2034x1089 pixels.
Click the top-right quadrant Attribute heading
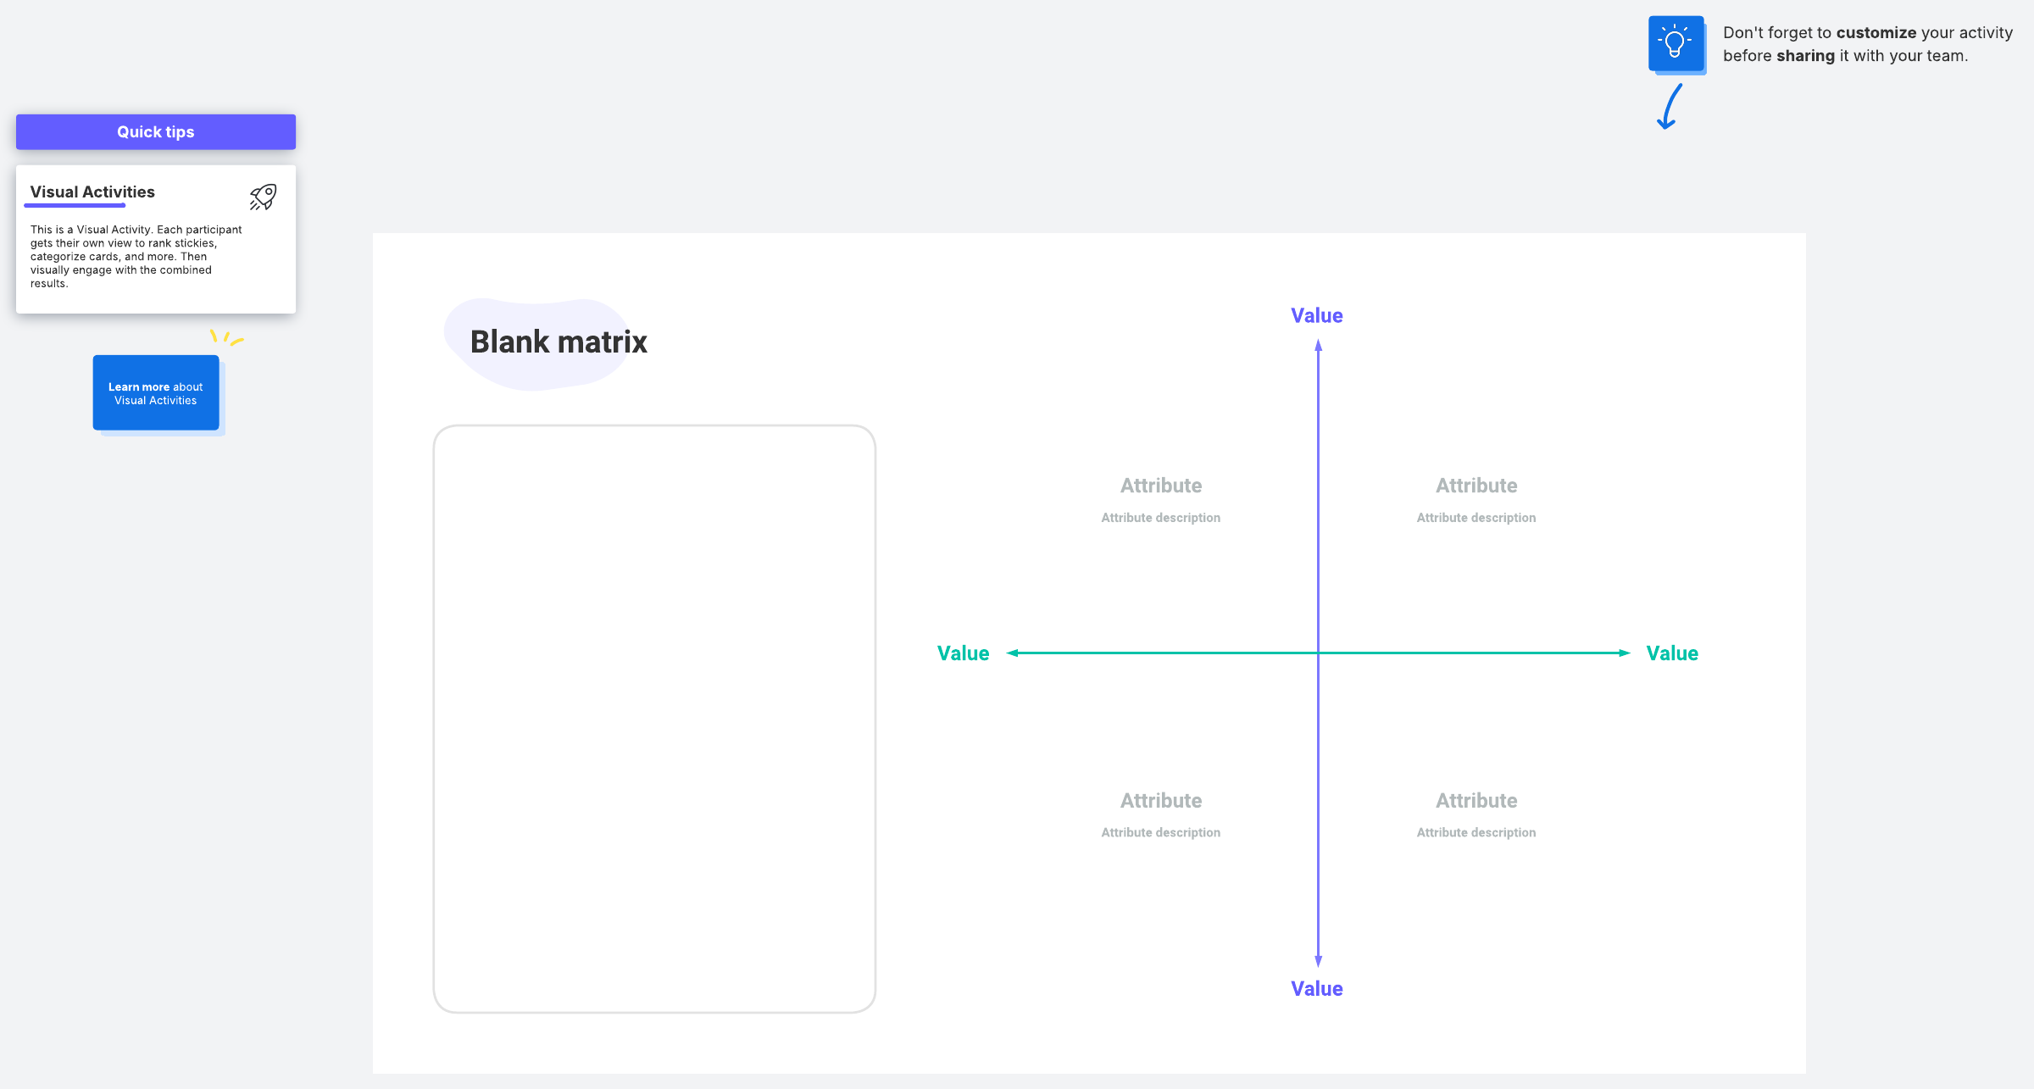(1475, 486)
